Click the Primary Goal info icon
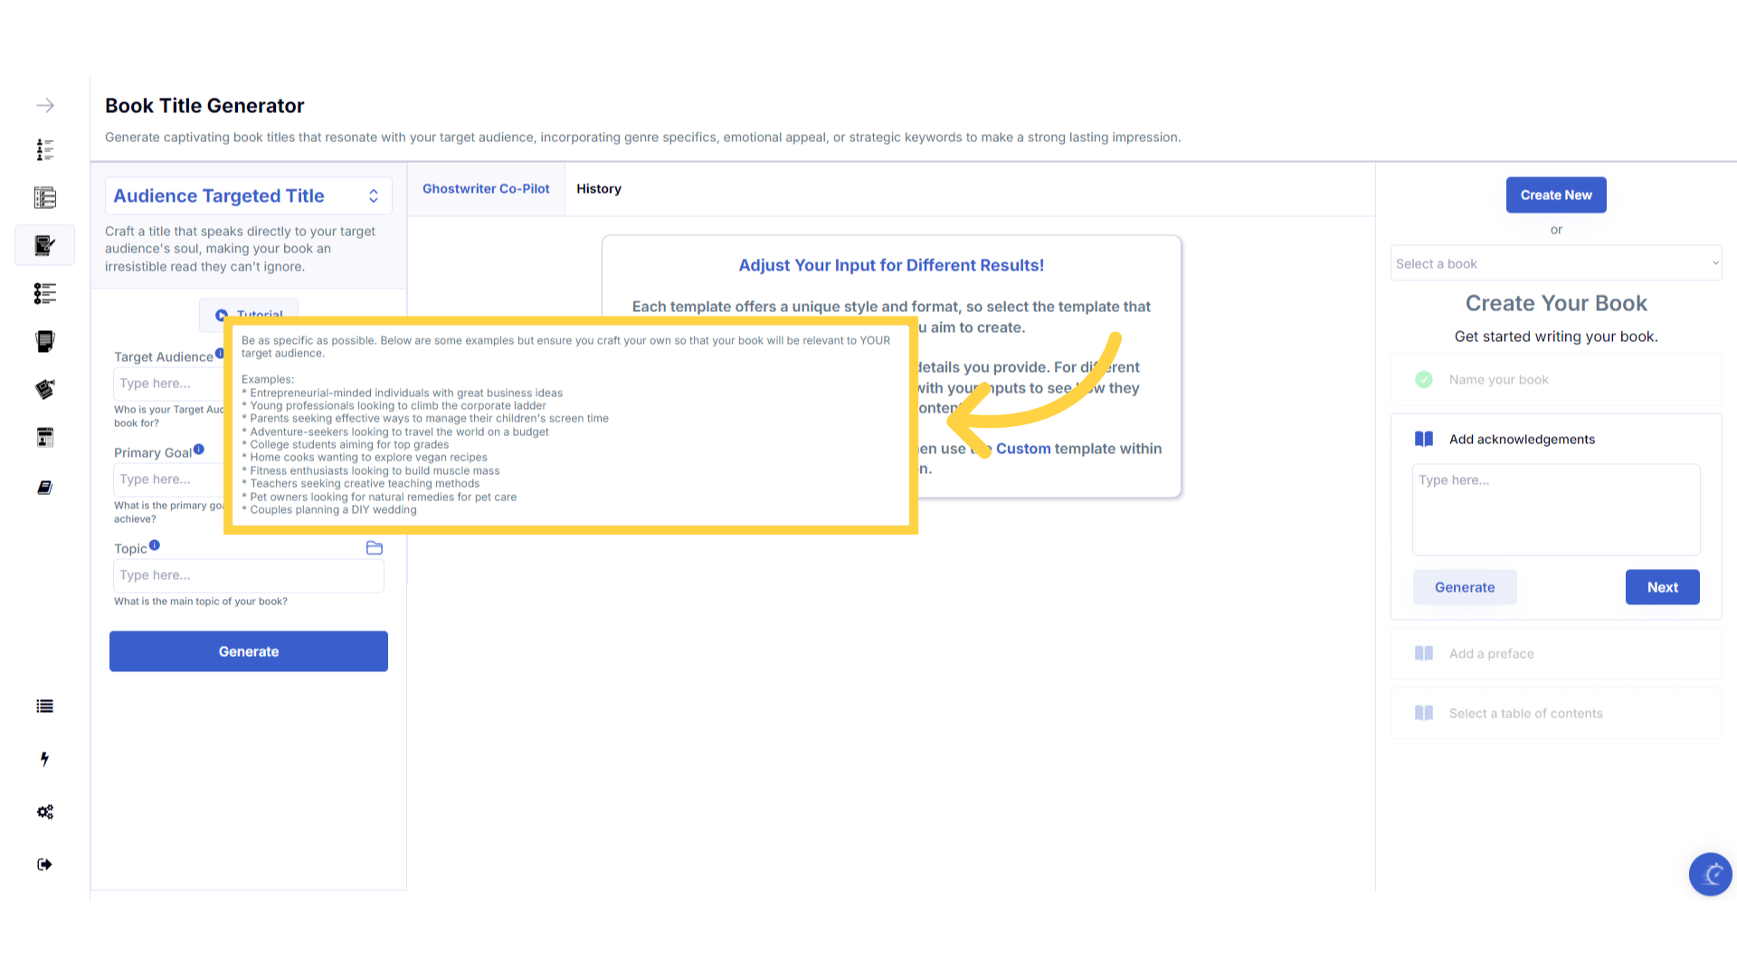The height and width of the screenshot is (977, 1737). 199,450
